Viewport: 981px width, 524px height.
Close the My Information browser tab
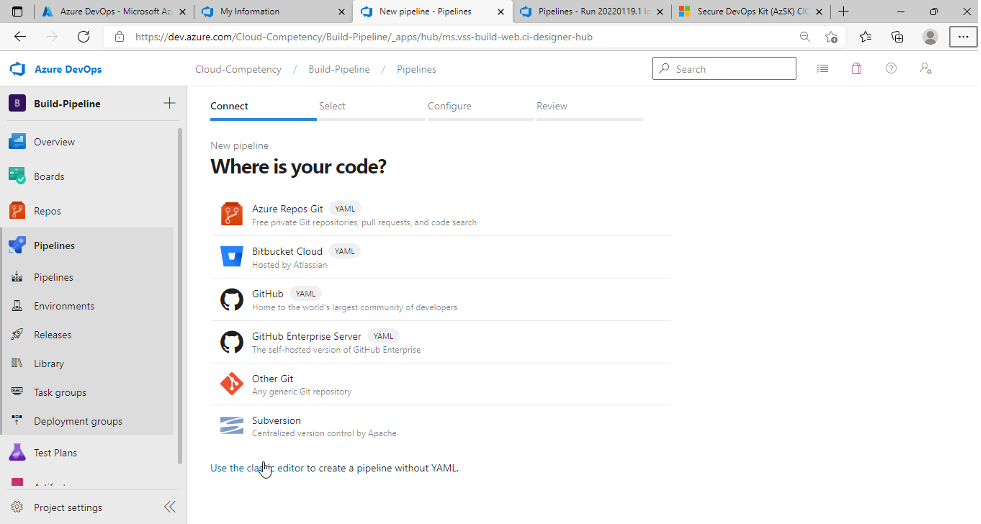pos(342,12)
